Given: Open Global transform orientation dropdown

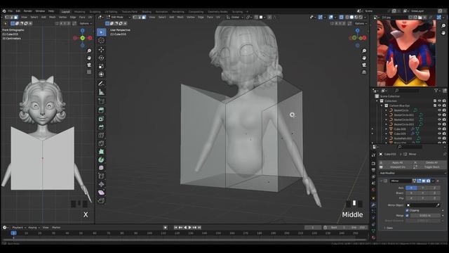Looking at the screenshot, I should [235, 17].
